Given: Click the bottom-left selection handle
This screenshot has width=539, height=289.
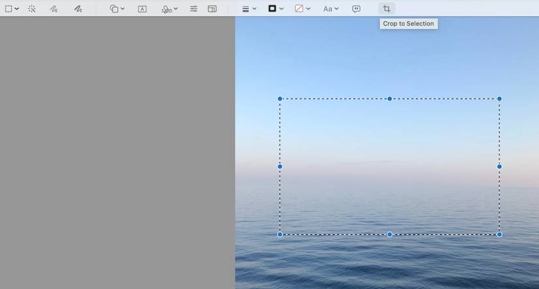Looking at the screenshot, I should click(x=280, y=234).
